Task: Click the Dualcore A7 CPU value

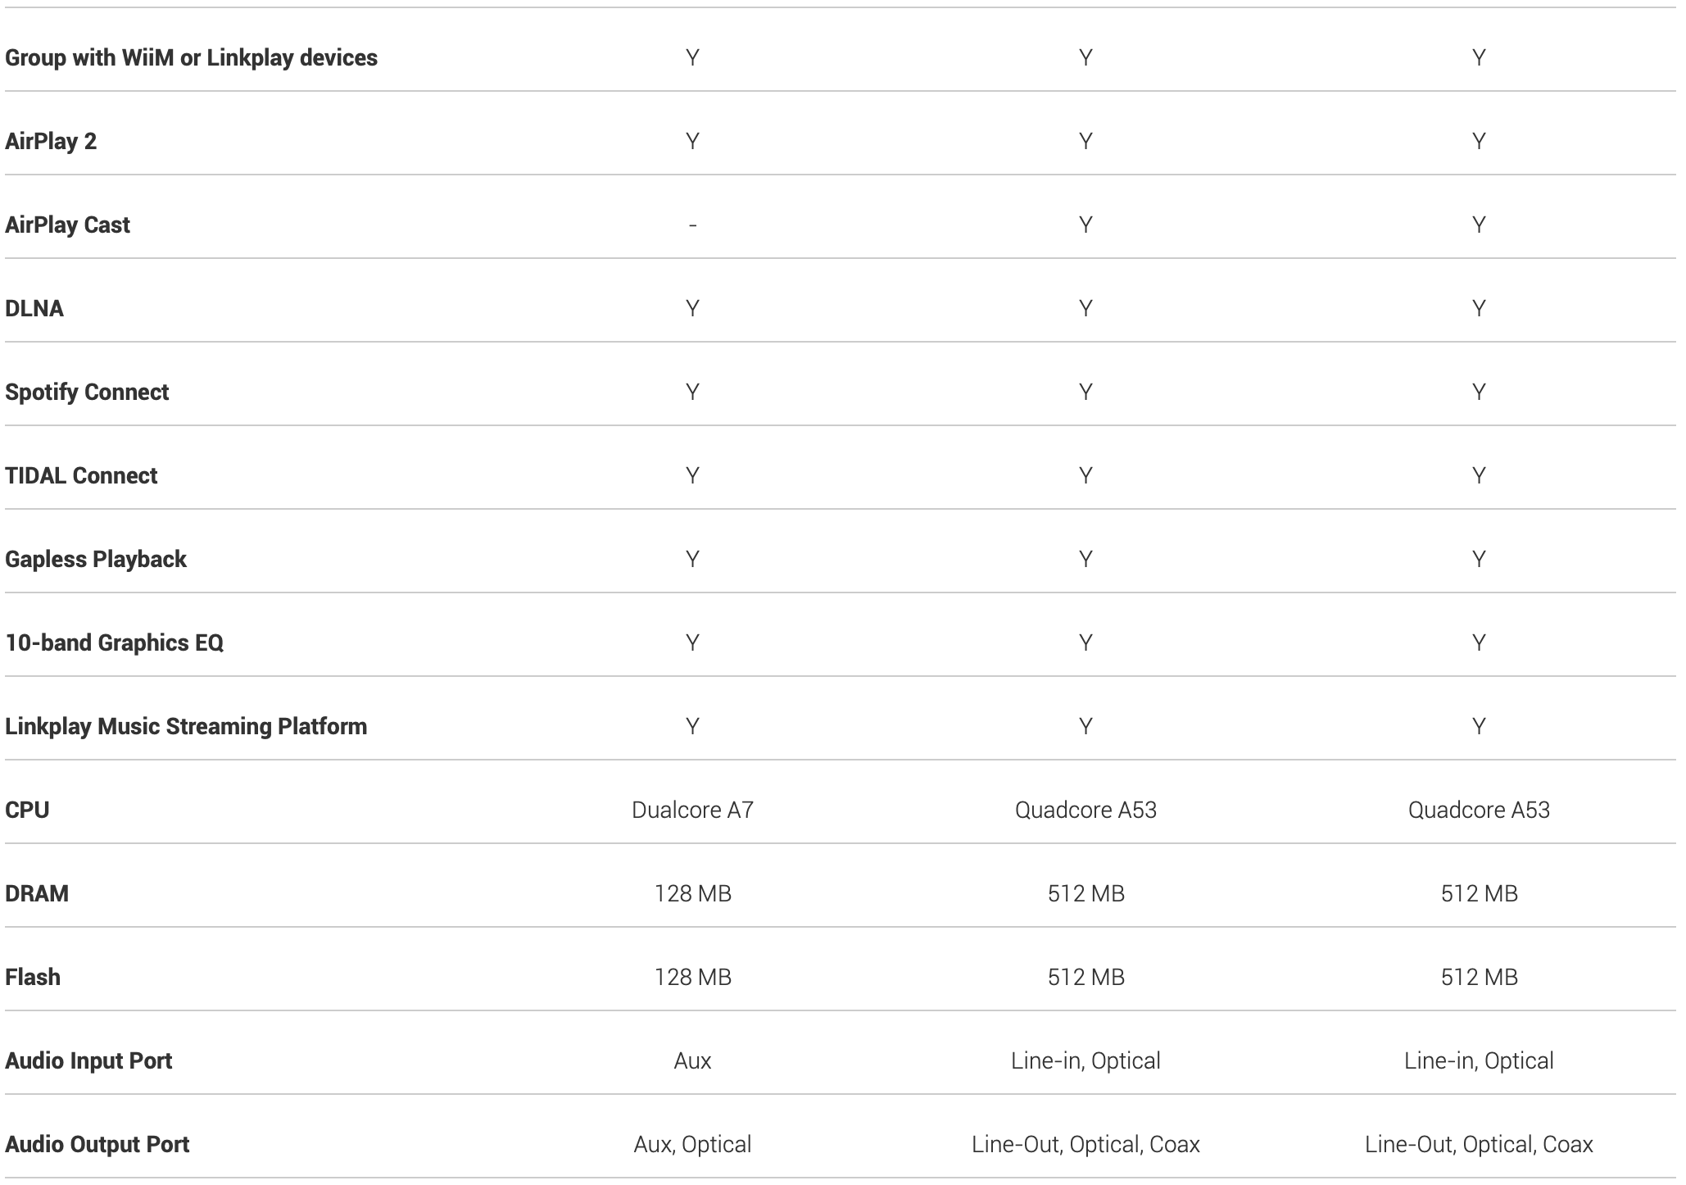Action: point(692,810)
